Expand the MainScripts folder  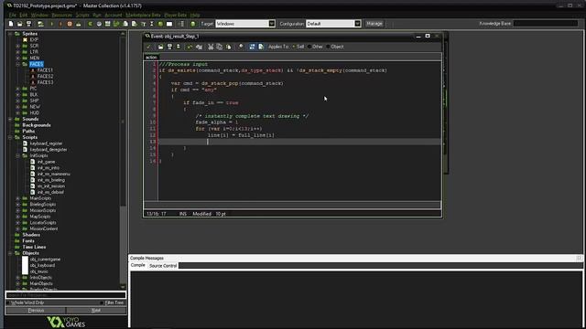click(17, 198)
